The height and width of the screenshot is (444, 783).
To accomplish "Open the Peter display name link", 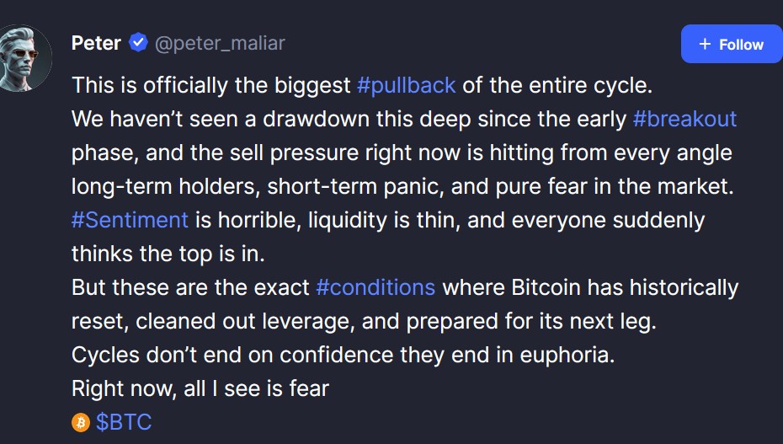I will point(96,43).
